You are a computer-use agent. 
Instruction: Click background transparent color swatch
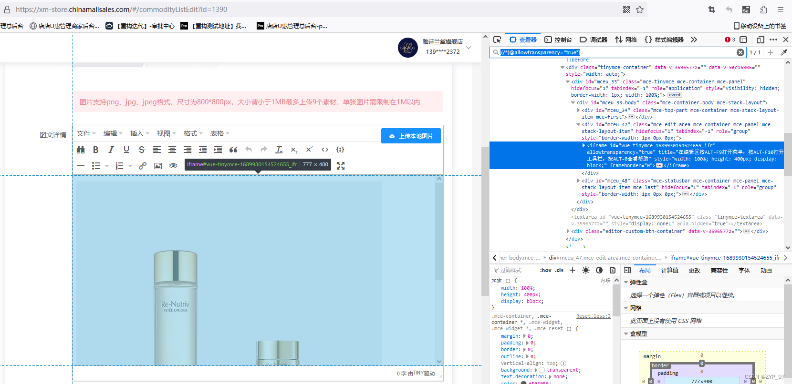[x=542, y=370]
